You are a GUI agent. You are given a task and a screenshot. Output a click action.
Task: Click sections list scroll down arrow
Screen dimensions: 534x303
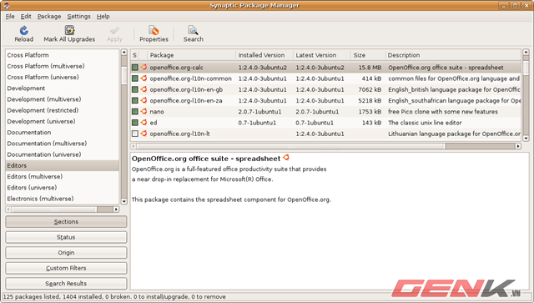124,201
